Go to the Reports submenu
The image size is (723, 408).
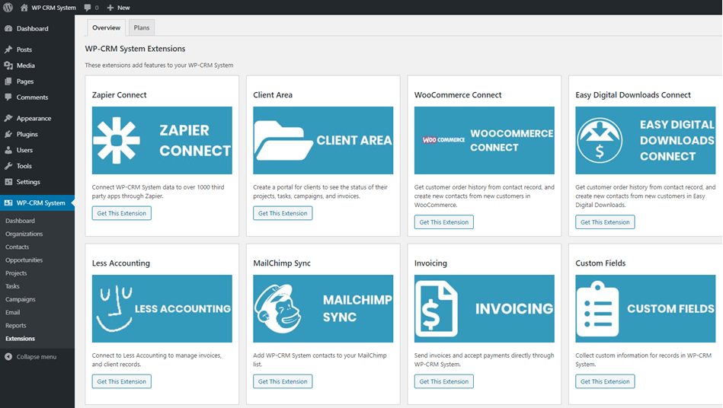click(16, 326)
